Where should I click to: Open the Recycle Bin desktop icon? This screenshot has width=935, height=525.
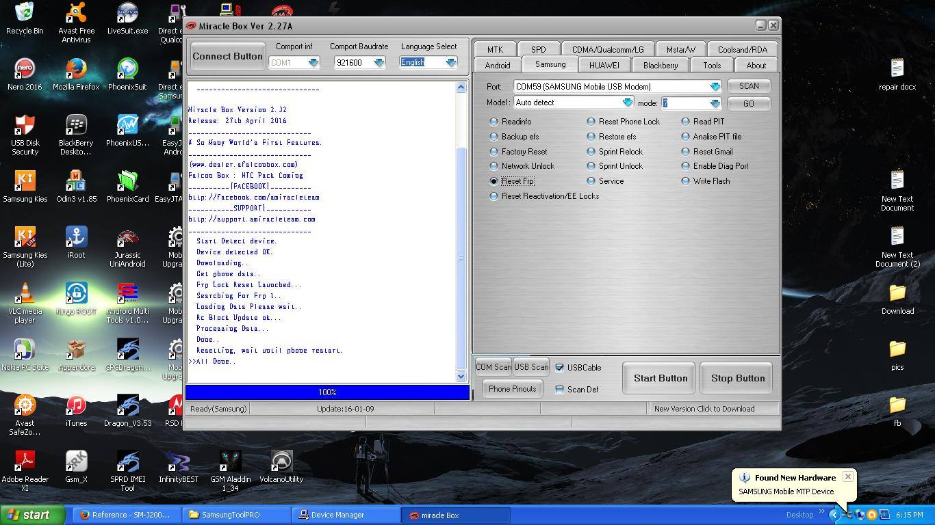(x=25, y=18)
